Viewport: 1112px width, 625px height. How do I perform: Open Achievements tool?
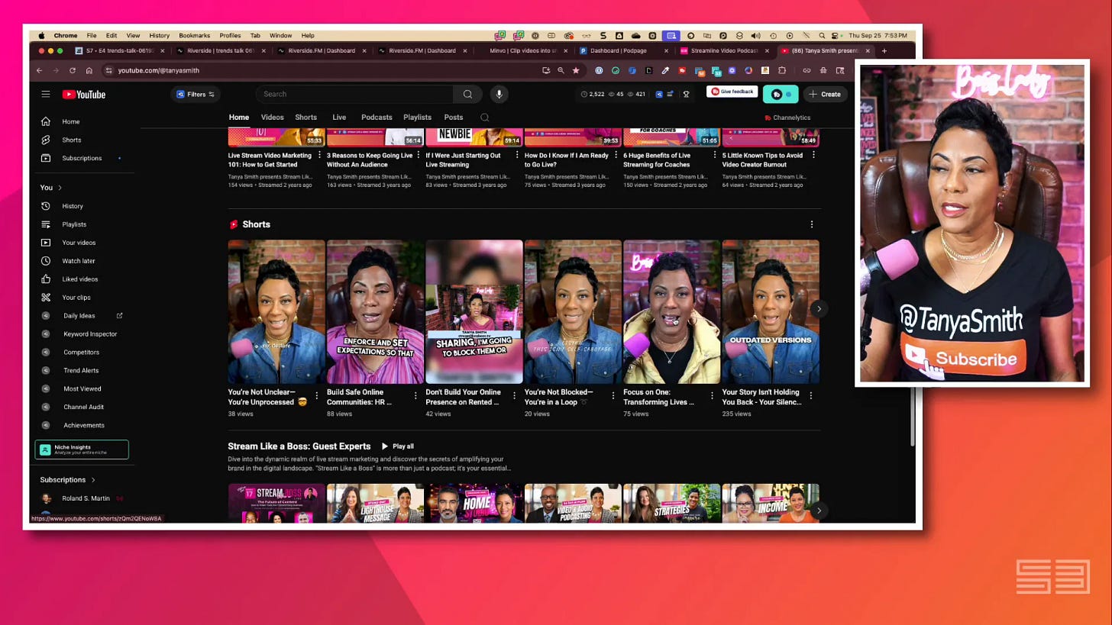point(82,426)
